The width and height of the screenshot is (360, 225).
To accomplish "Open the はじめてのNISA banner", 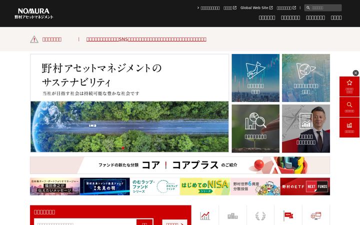I will (205, 186).
